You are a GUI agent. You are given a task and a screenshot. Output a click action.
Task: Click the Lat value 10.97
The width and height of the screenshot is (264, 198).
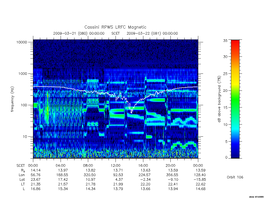point(90,179)
